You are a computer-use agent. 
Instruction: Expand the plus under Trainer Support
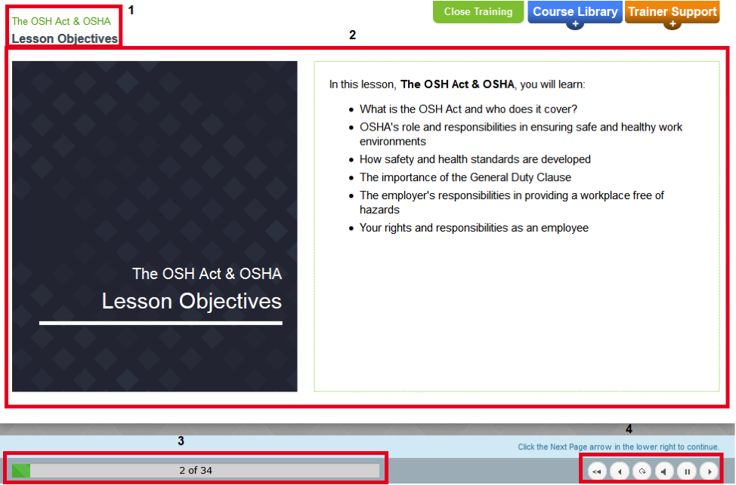672,24
